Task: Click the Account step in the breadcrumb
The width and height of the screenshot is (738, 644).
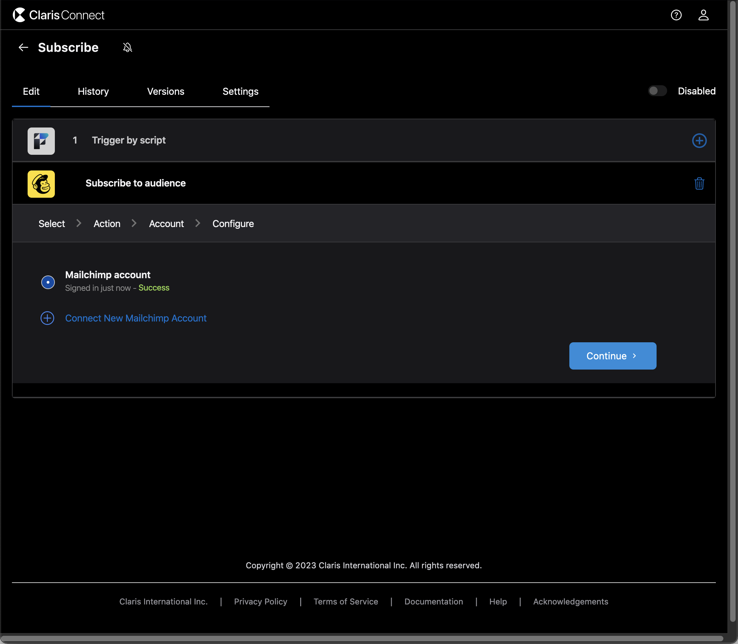Action: coord(166,223)
